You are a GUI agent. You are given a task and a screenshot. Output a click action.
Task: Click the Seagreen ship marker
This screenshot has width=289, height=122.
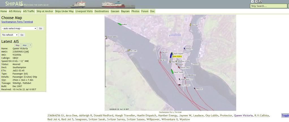170,62
